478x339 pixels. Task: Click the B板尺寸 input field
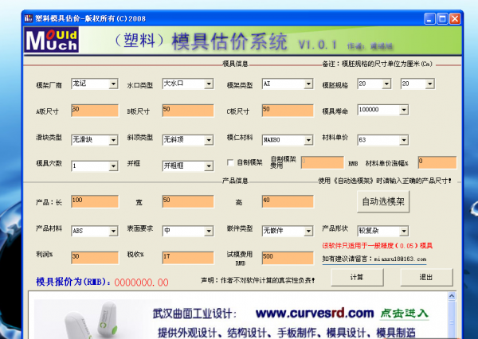point(188,111)
